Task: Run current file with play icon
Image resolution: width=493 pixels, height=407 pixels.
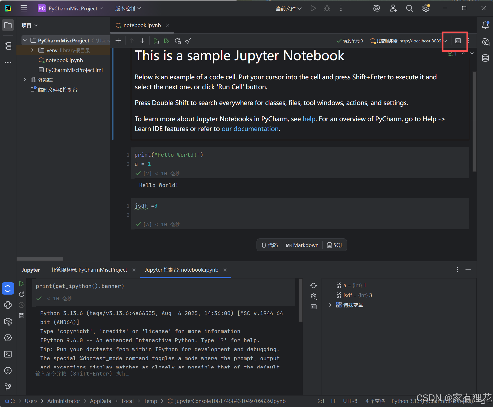Action: (x=313, y=8)
